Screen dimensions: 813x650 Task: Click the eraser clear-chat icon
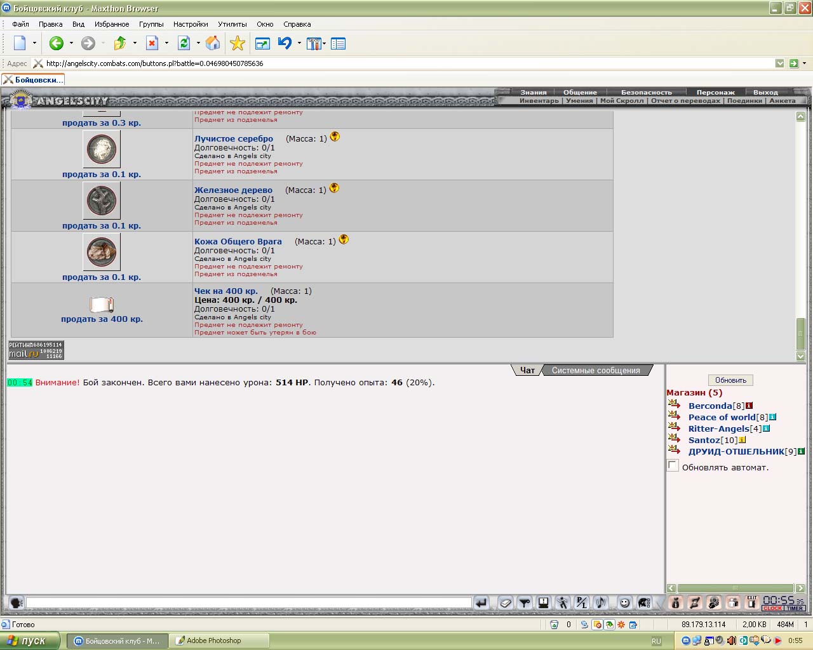tap(506, 602)
